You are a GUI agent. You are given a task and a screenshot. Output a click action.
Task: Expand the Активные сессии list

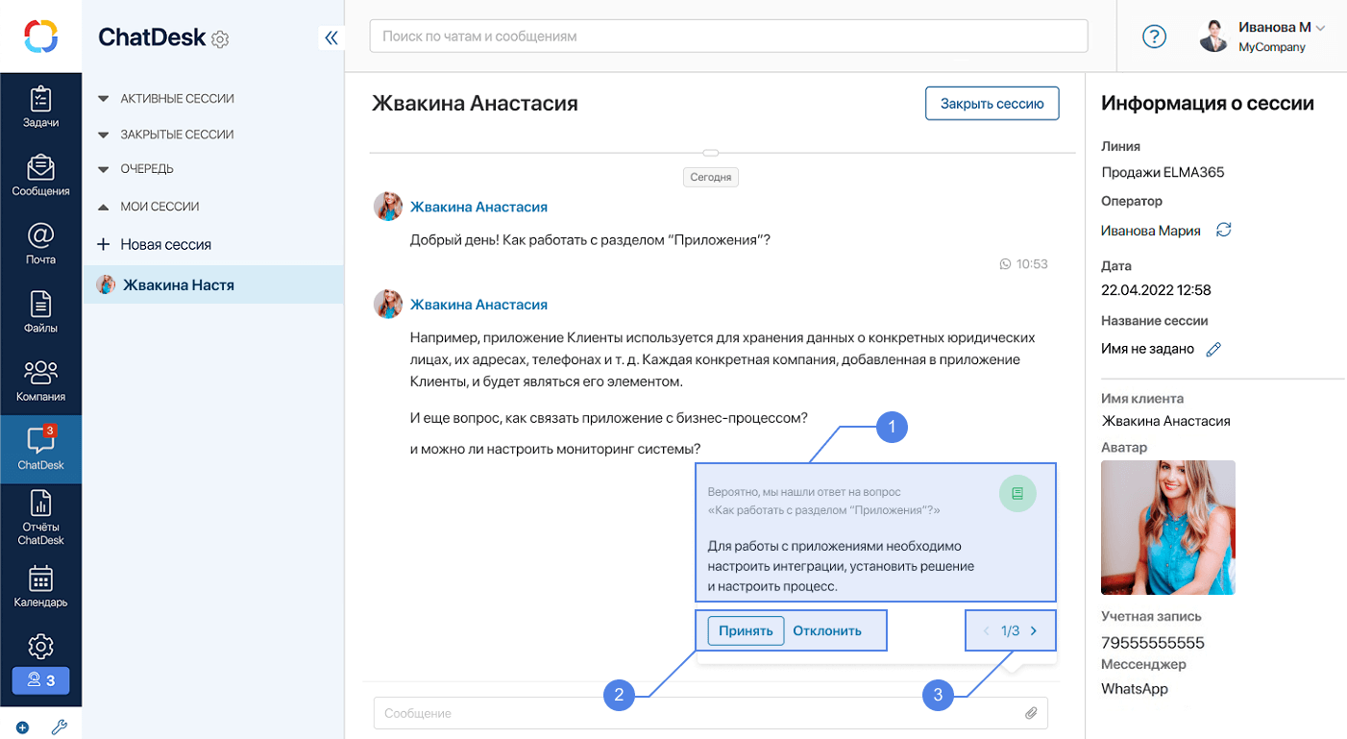coord(104,99)
